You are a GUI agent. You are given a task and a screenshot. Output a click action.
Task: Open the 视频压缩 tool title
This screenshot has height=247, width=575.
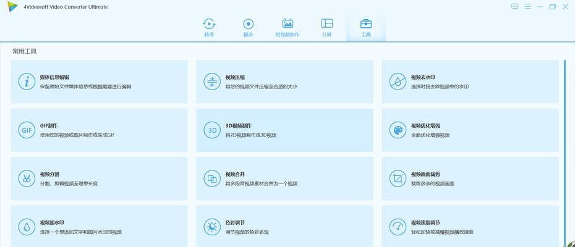[x=235, y=77]
